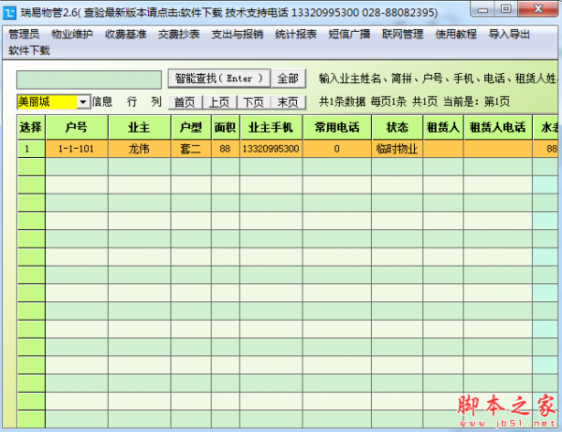The image size is (562, 432).
Task: Open the 导入导出 menu
Action: (510, 35)
